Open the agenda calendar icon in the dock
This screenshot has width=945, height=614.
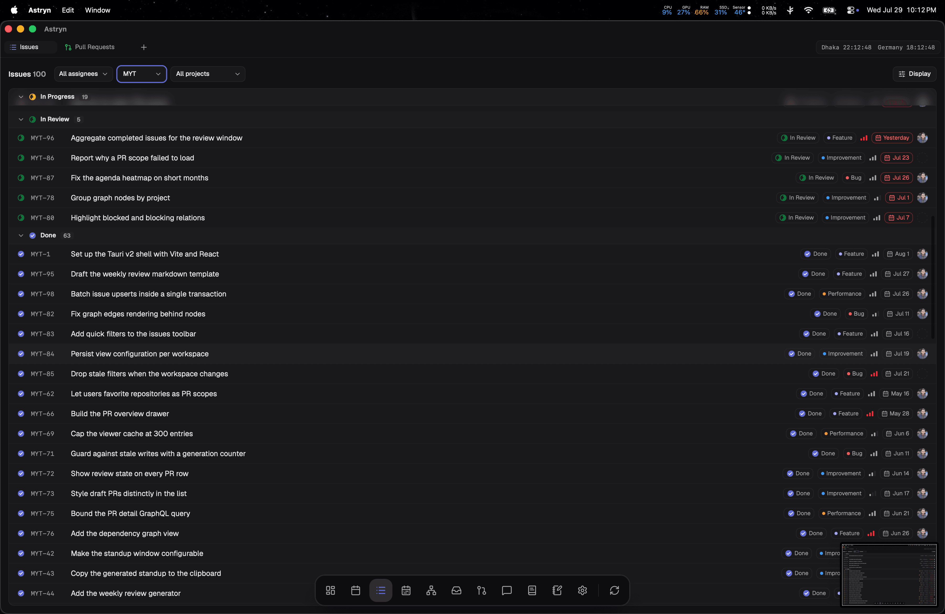(406, 591)
